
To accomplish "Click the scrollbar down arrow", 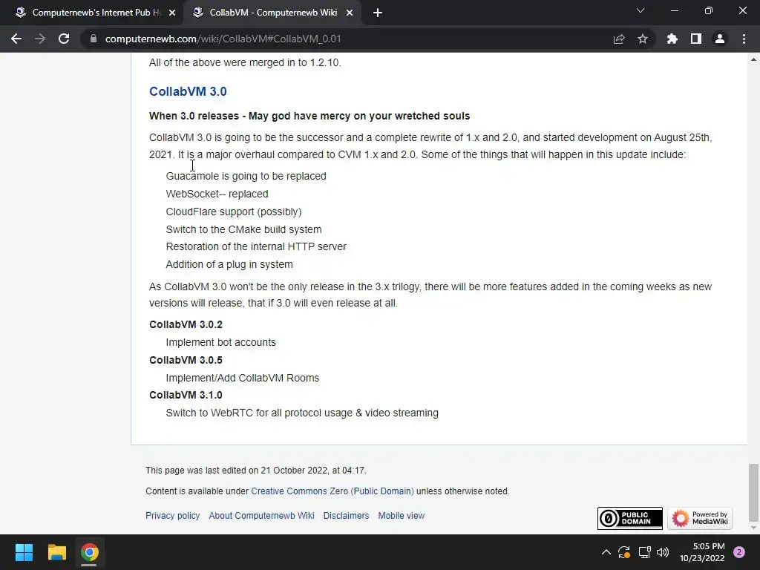I will tap(753, 528).
